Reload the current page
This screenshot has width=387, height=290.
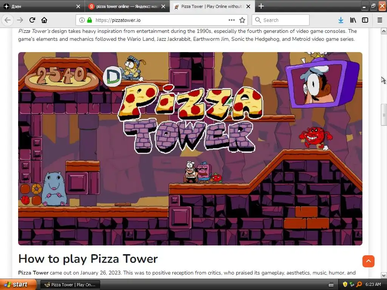point(32,20)
